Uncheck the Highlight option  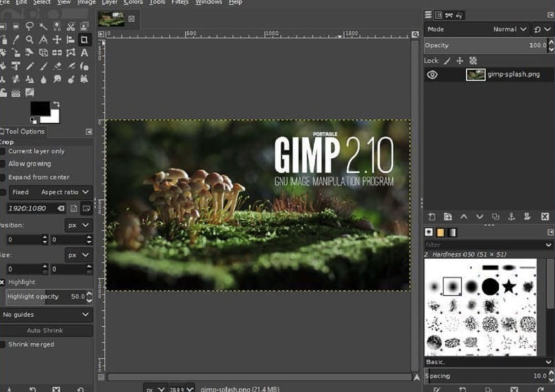[2, 282]
